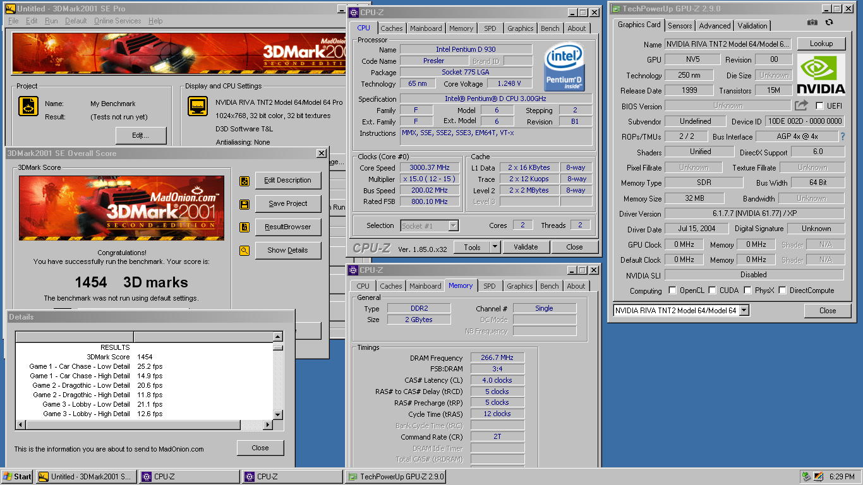This screenshot has width=863, height=485.
Task: Open the GPU selection dropdown in GPU-Z
Action: [x=744, y=311]
